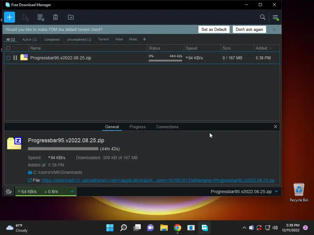The image size is (314, 235).
Task: Open the search magnifier in FDM toolbar
Action: point(262,17)
